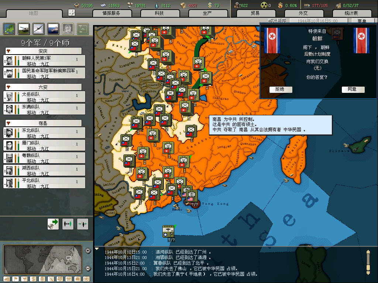The height and width of the screenshot is (283, 378).
Task: Zoom in with minimap plus button
Action: [88, 251]
